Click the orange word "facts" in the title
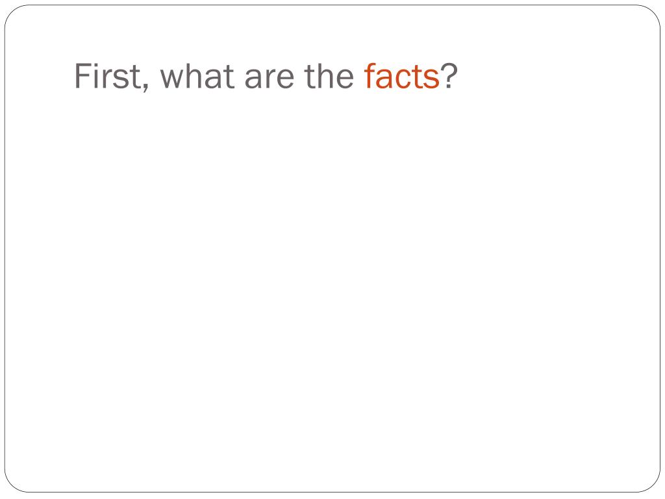Image resolution: width=665 pixels, height=499 pixels. [401, 76]
